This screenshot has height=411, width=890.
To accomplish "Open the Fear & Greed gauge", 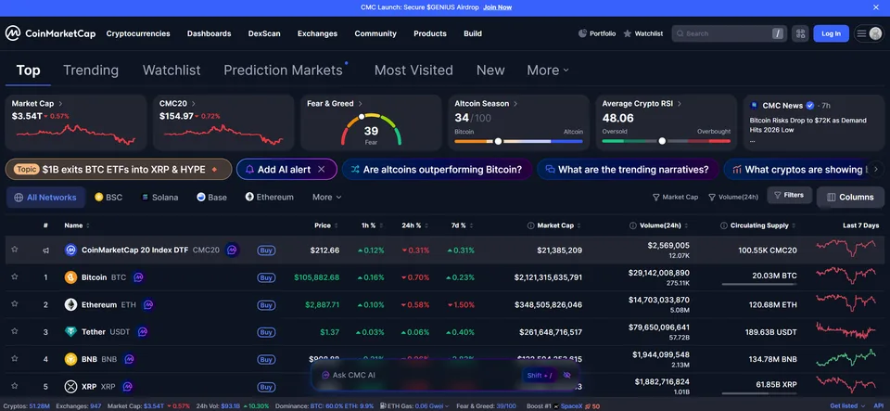I will coord(371,130).
